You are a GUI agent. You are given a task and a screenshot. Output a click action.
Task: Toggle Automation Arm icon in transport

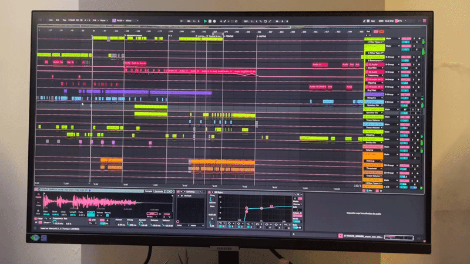pyautogui.click(x=225, y=21)
